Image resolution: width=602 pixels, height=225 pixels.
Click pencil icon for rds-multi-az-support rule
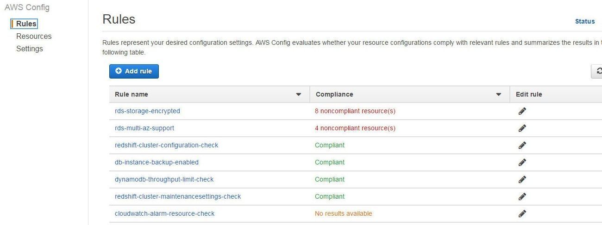[x=522, y=128]
